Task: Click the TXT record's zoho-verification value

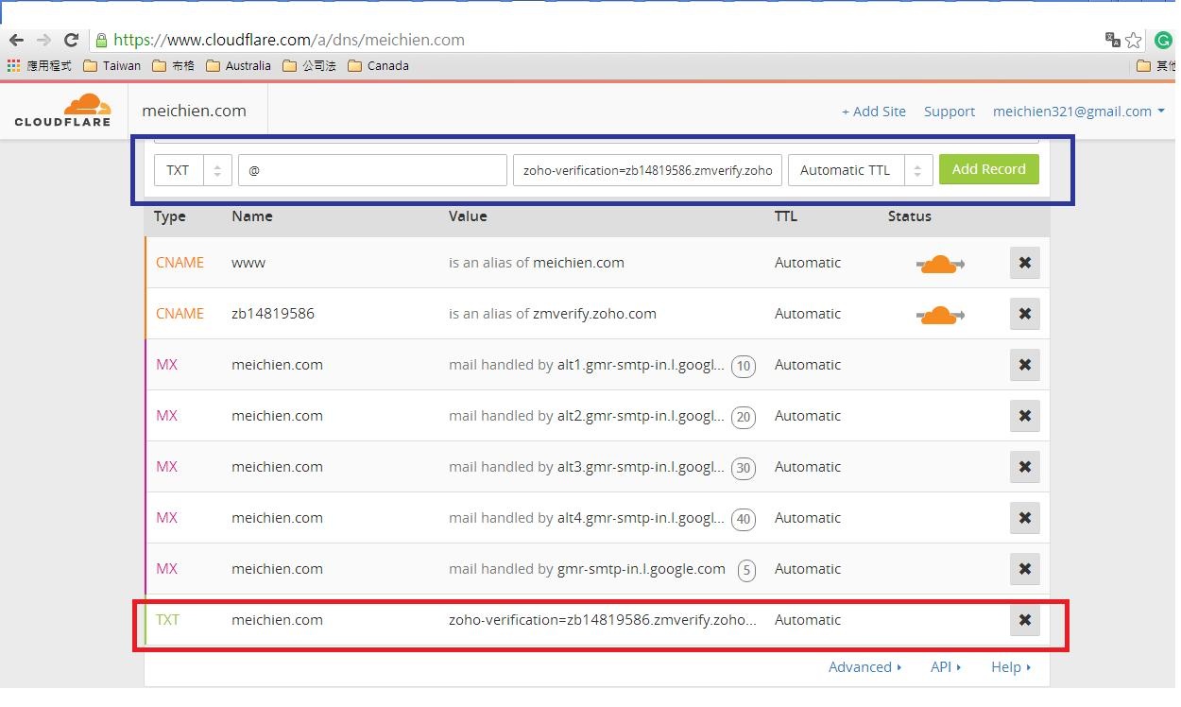Action: [x=603, y=620]
